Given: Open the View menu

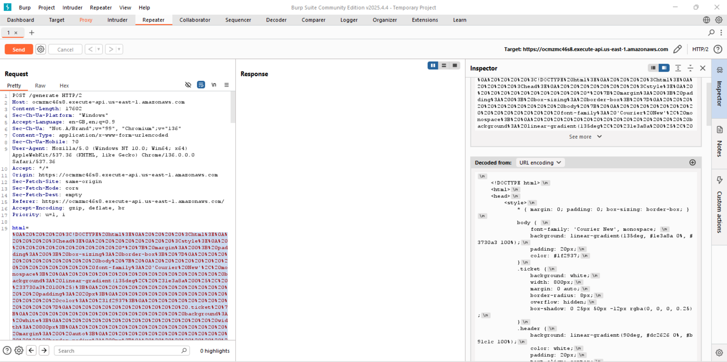Looking at the screenshot, I should pyautogui.click(x=125, y=8).
